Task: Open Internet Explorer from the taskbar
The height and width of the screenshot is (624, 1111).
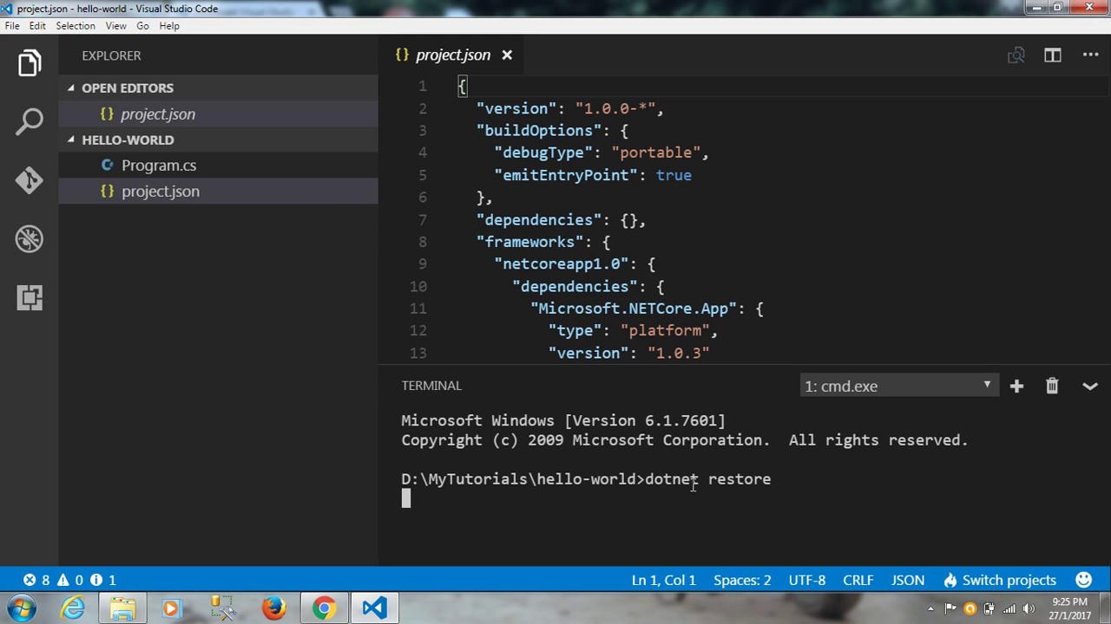Action: click(x=73, y=608)
